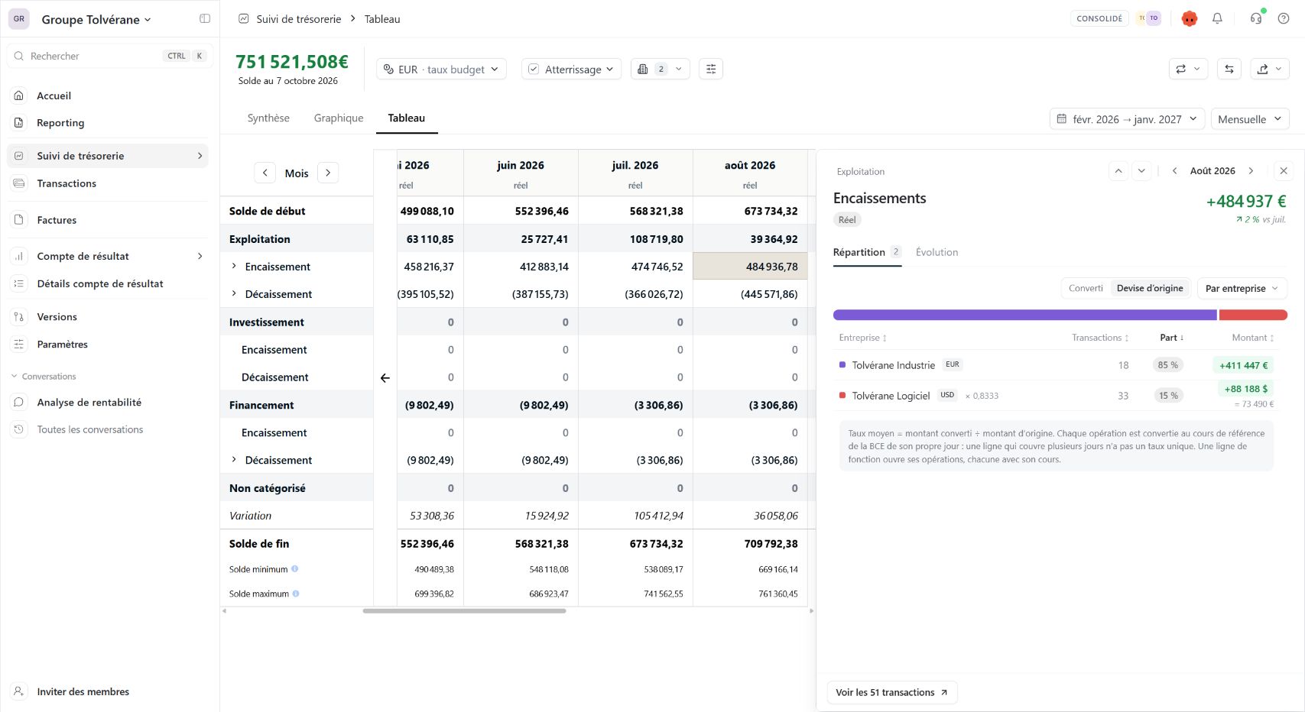Open Reporting in the sidebar

pos(108,122)
